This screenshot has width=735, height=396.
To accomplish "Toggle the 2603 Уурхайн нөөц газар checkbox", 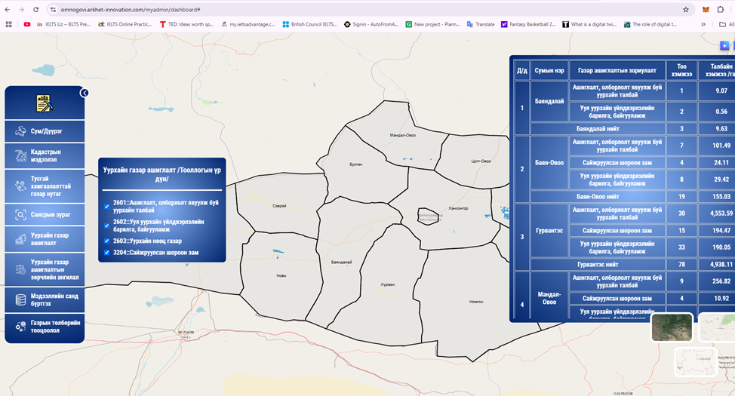I will (106, 241).
